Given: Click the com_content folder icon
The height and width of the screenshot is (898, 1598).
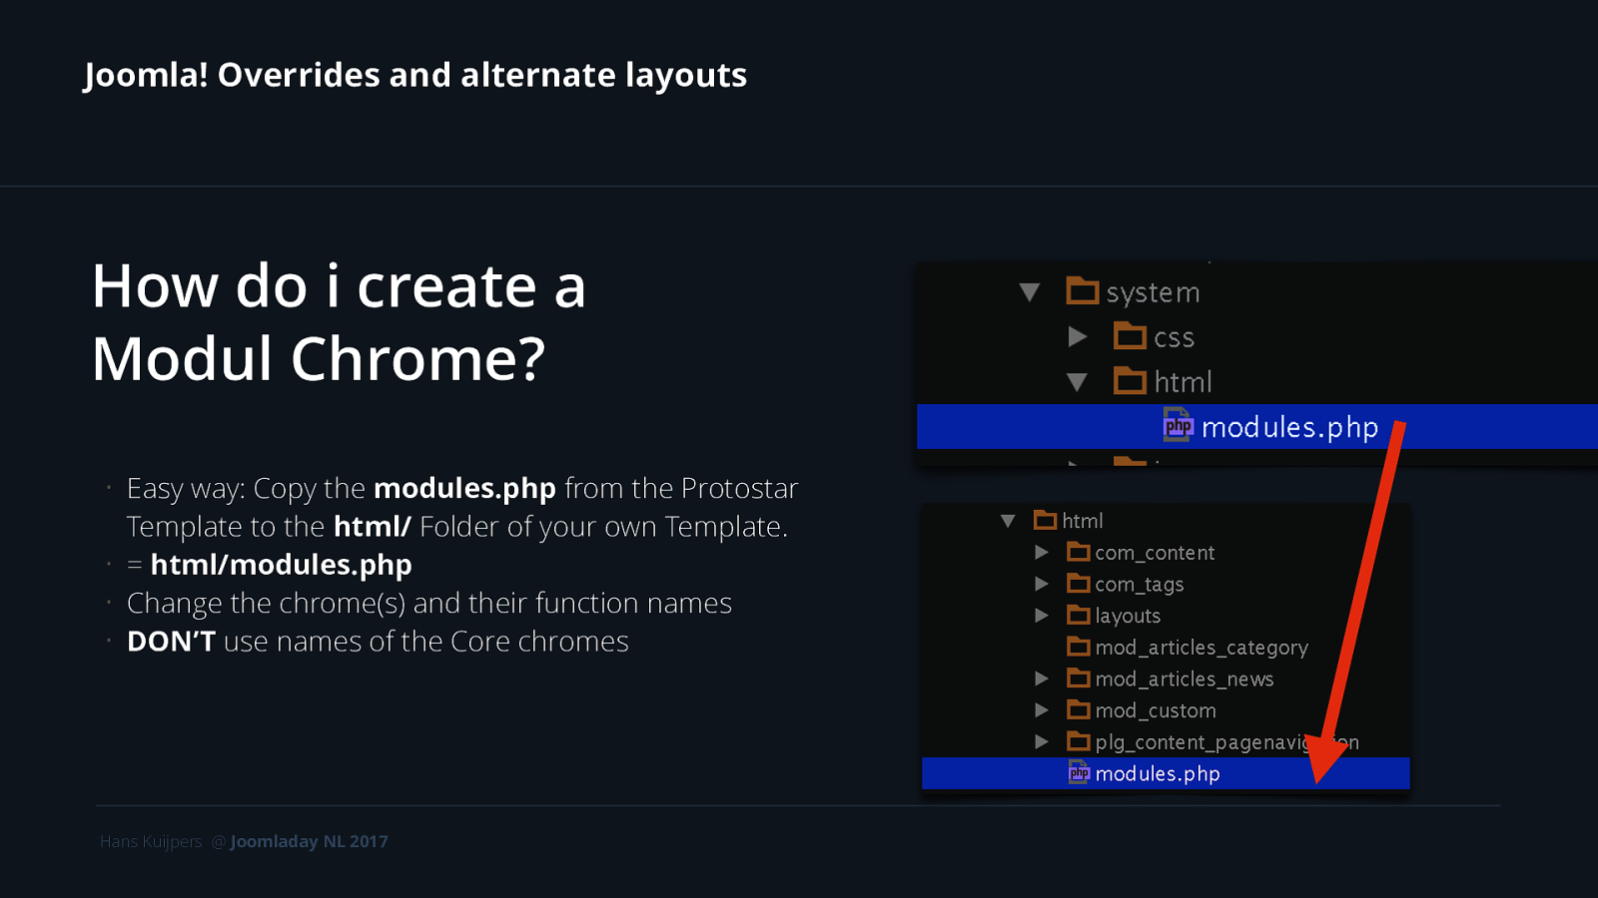Looking at the screenshot, I should tap(1079, 552).
